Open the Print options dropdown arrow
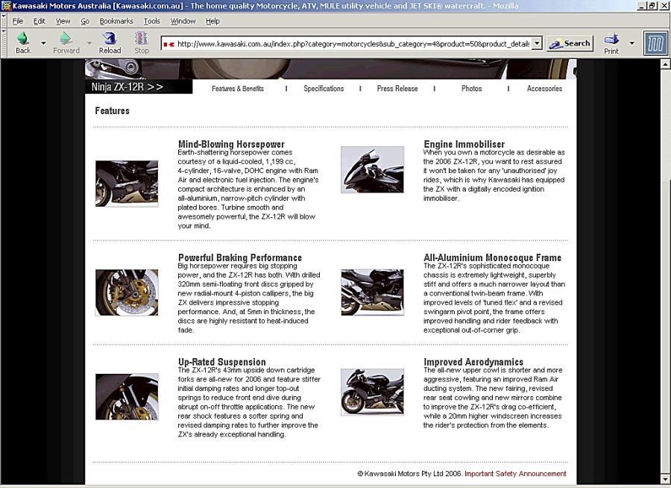The image size is (671, 488). [631, 43]
